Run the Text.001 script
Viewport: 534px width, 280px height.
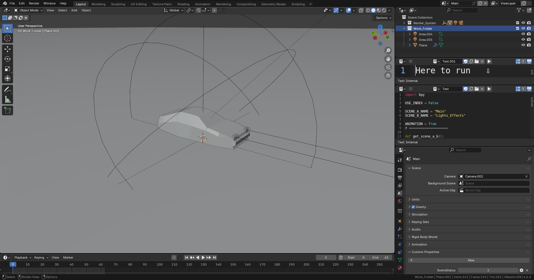(489, 61)
